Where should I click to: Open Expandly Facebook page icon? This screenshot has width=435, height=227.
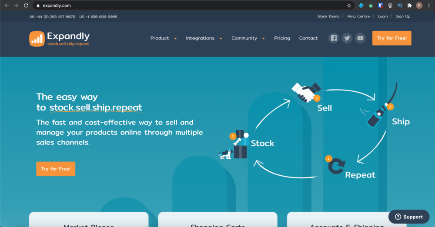(334, 38)
